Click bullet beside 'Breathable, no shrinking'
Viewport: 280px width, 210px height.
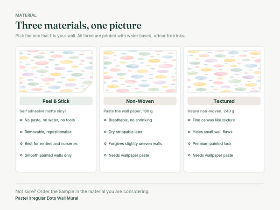coord(105,120)
